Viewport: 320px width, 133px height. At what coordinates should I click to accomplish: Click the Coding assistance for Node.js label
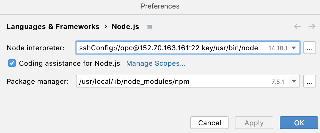69,63
